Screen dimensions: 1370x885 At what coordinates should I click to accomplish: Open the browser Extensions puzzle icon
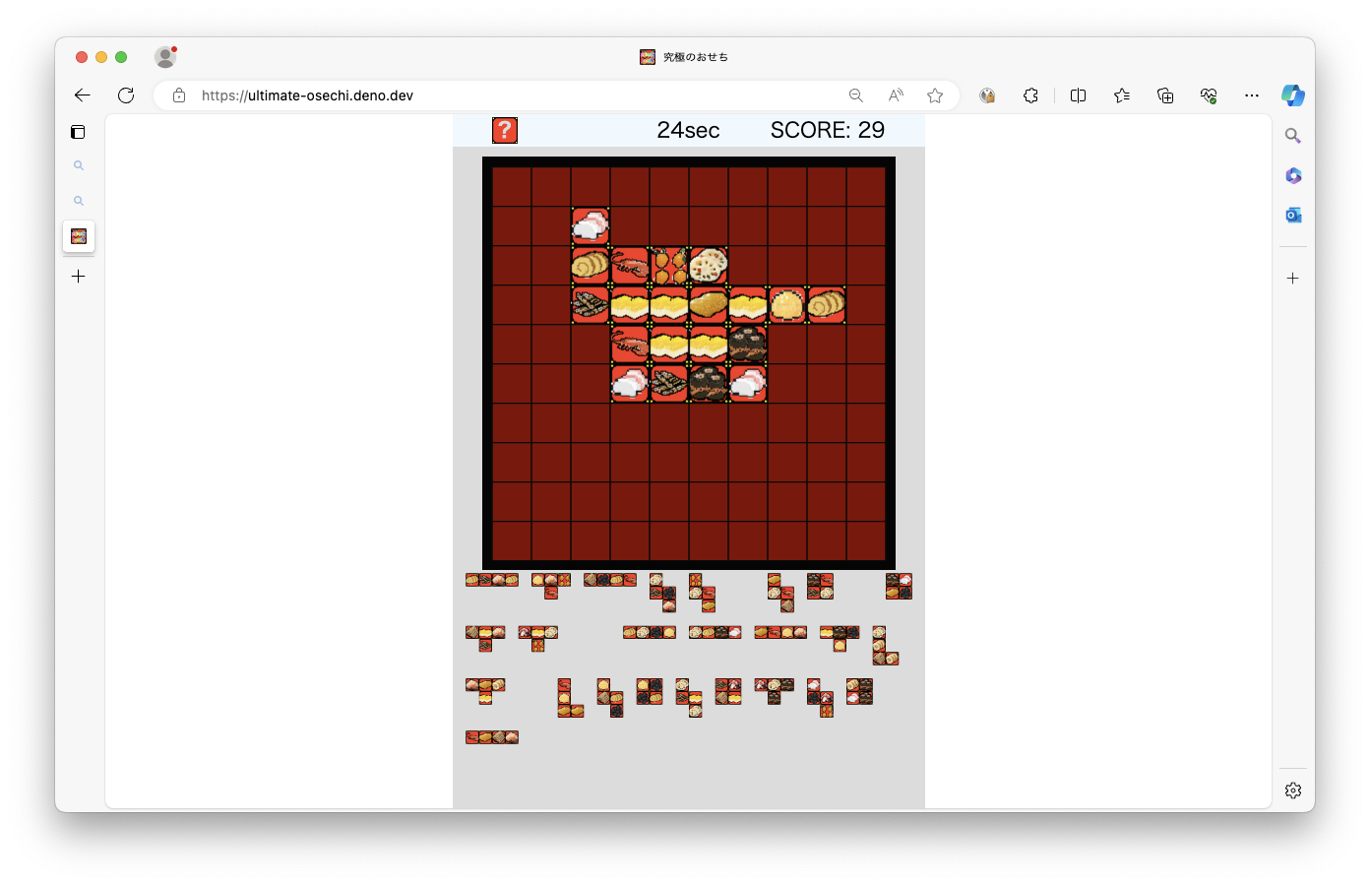(x=1030, y=95)
